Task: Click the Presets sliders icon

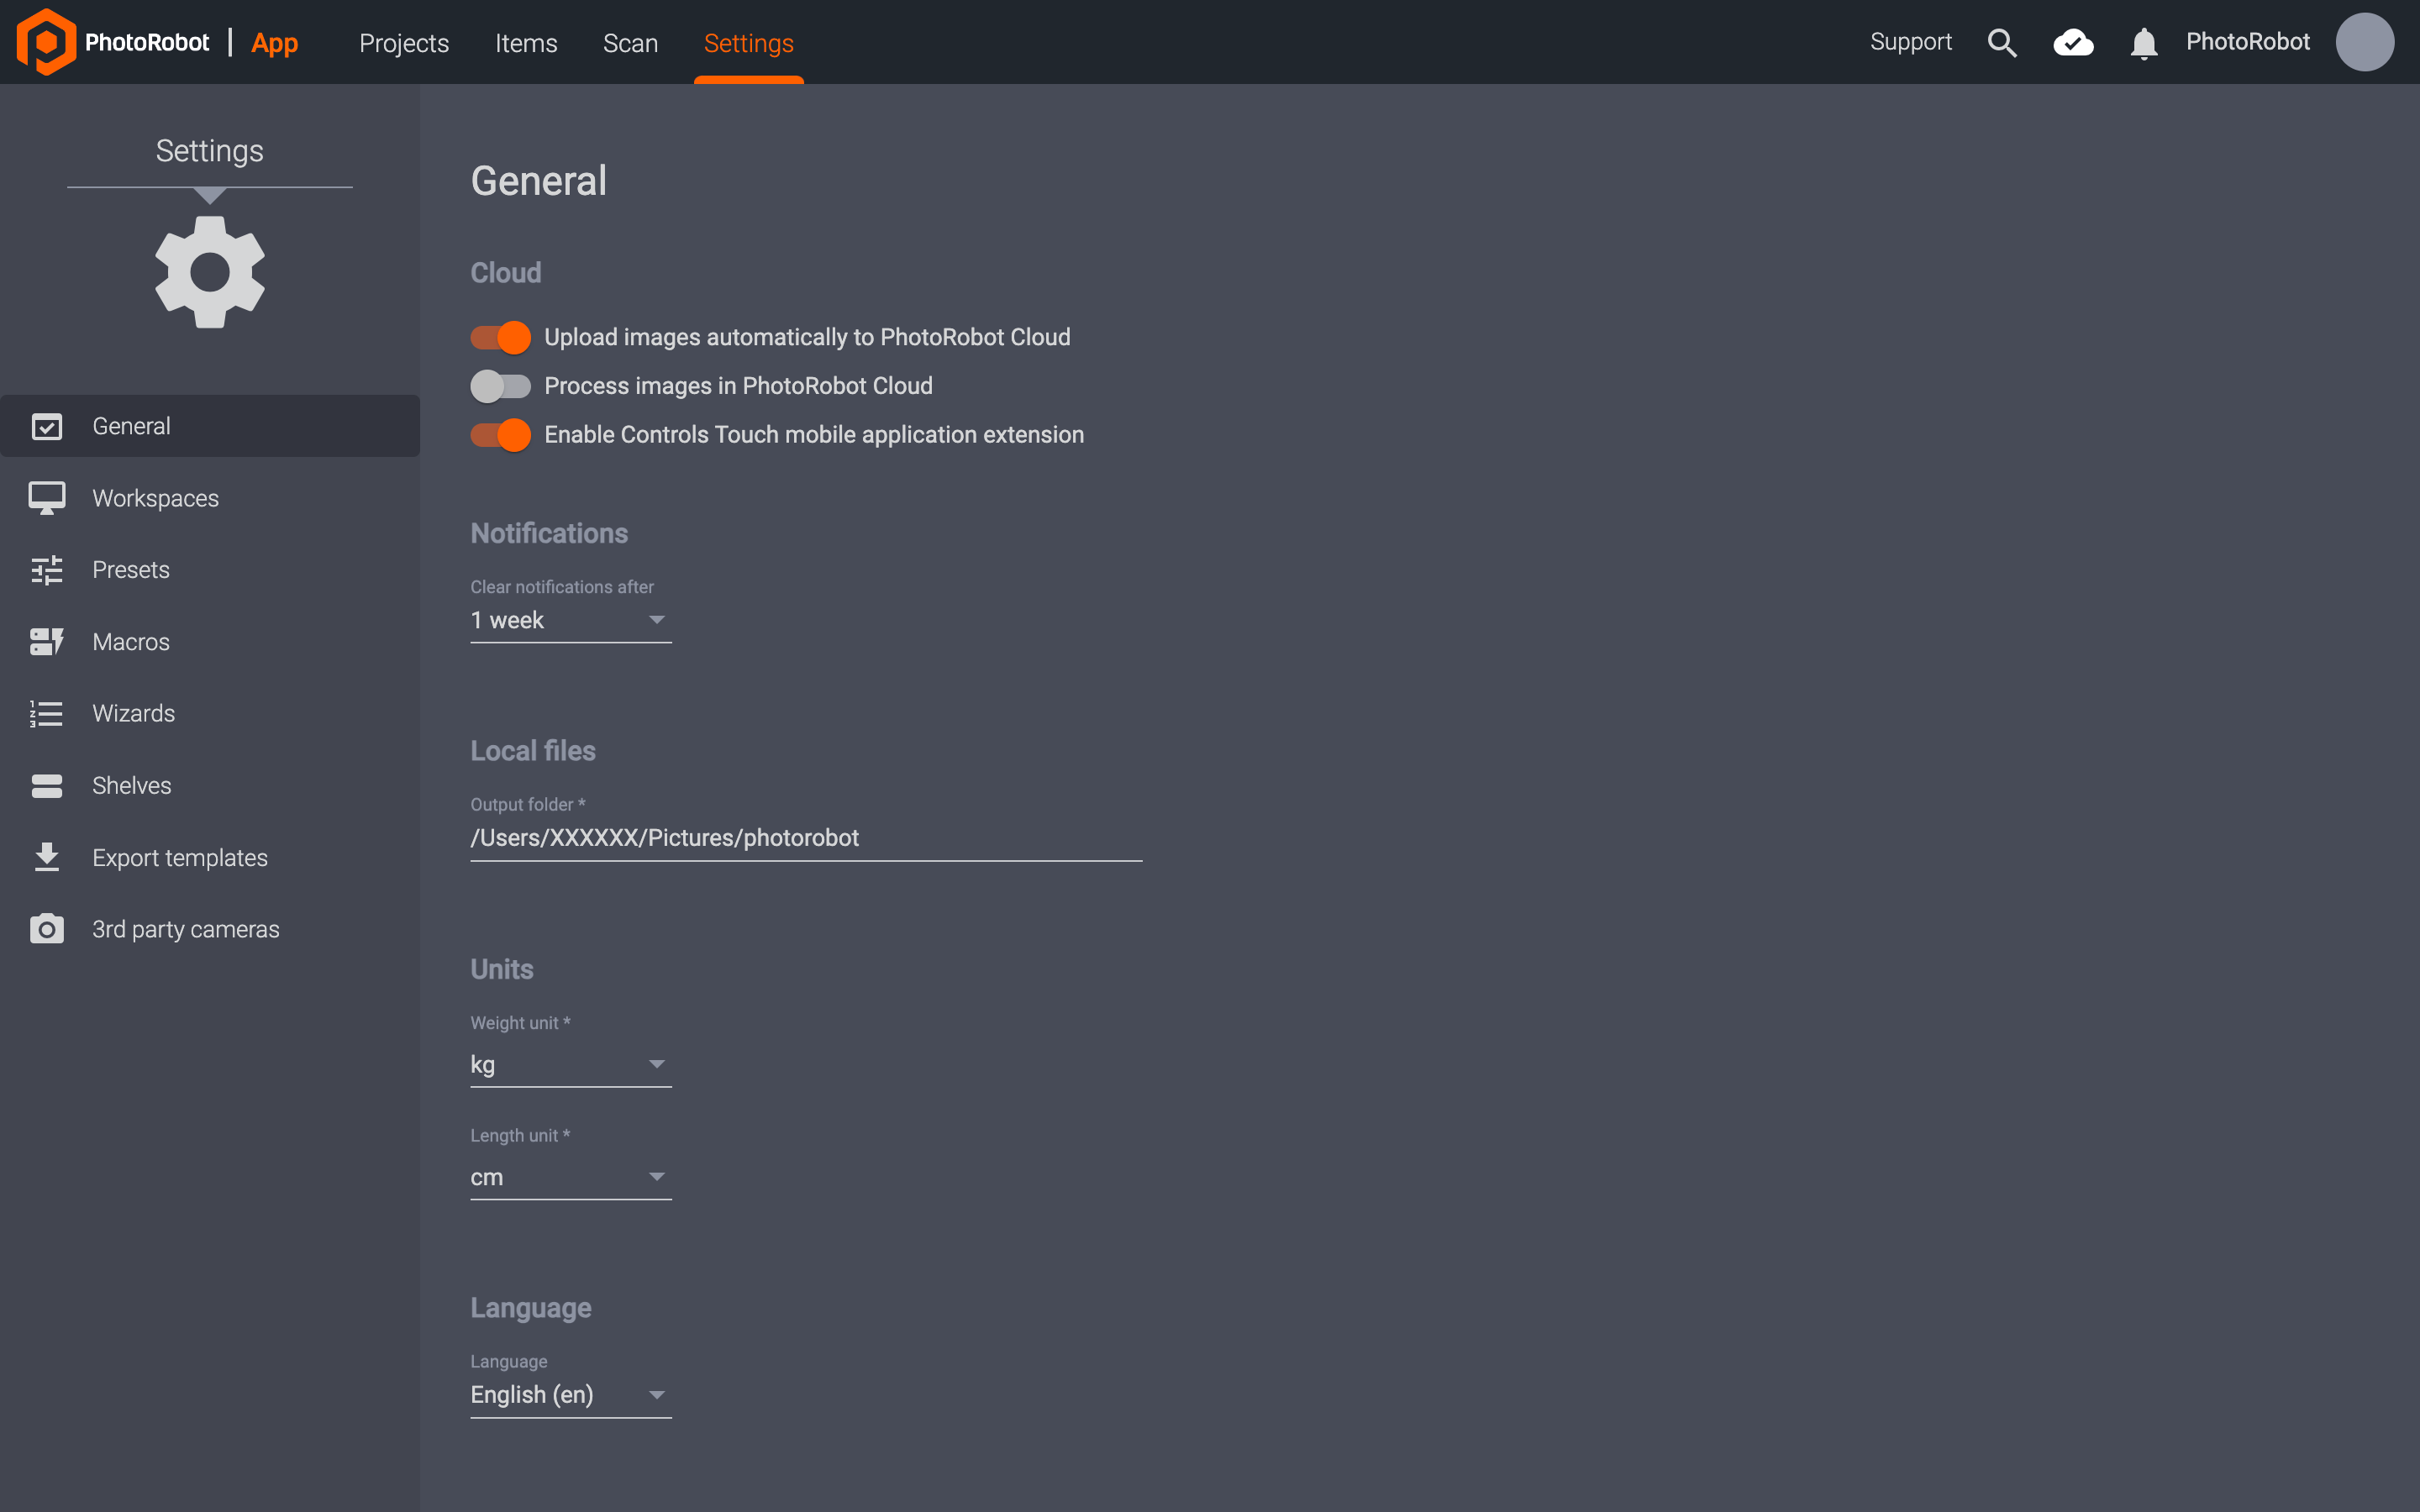Action: pyautogui.click(x=46, y=570)
